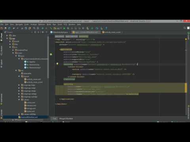The height and width of the screenshot is (142, 190).
Task: Click the yellow warning marker atop editor scrollbar
Action: click(186, 39)
